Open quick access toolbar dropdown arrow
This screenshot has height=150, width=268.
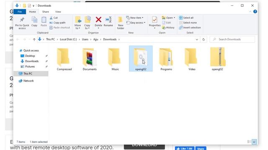pos(33,6)
